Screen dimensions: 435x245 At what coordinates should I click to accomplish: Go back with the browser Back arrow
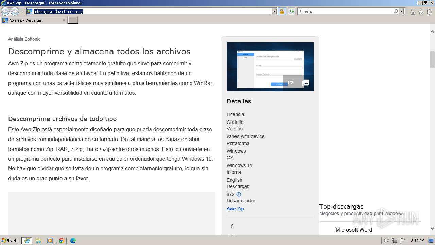(x=5, y=11)
